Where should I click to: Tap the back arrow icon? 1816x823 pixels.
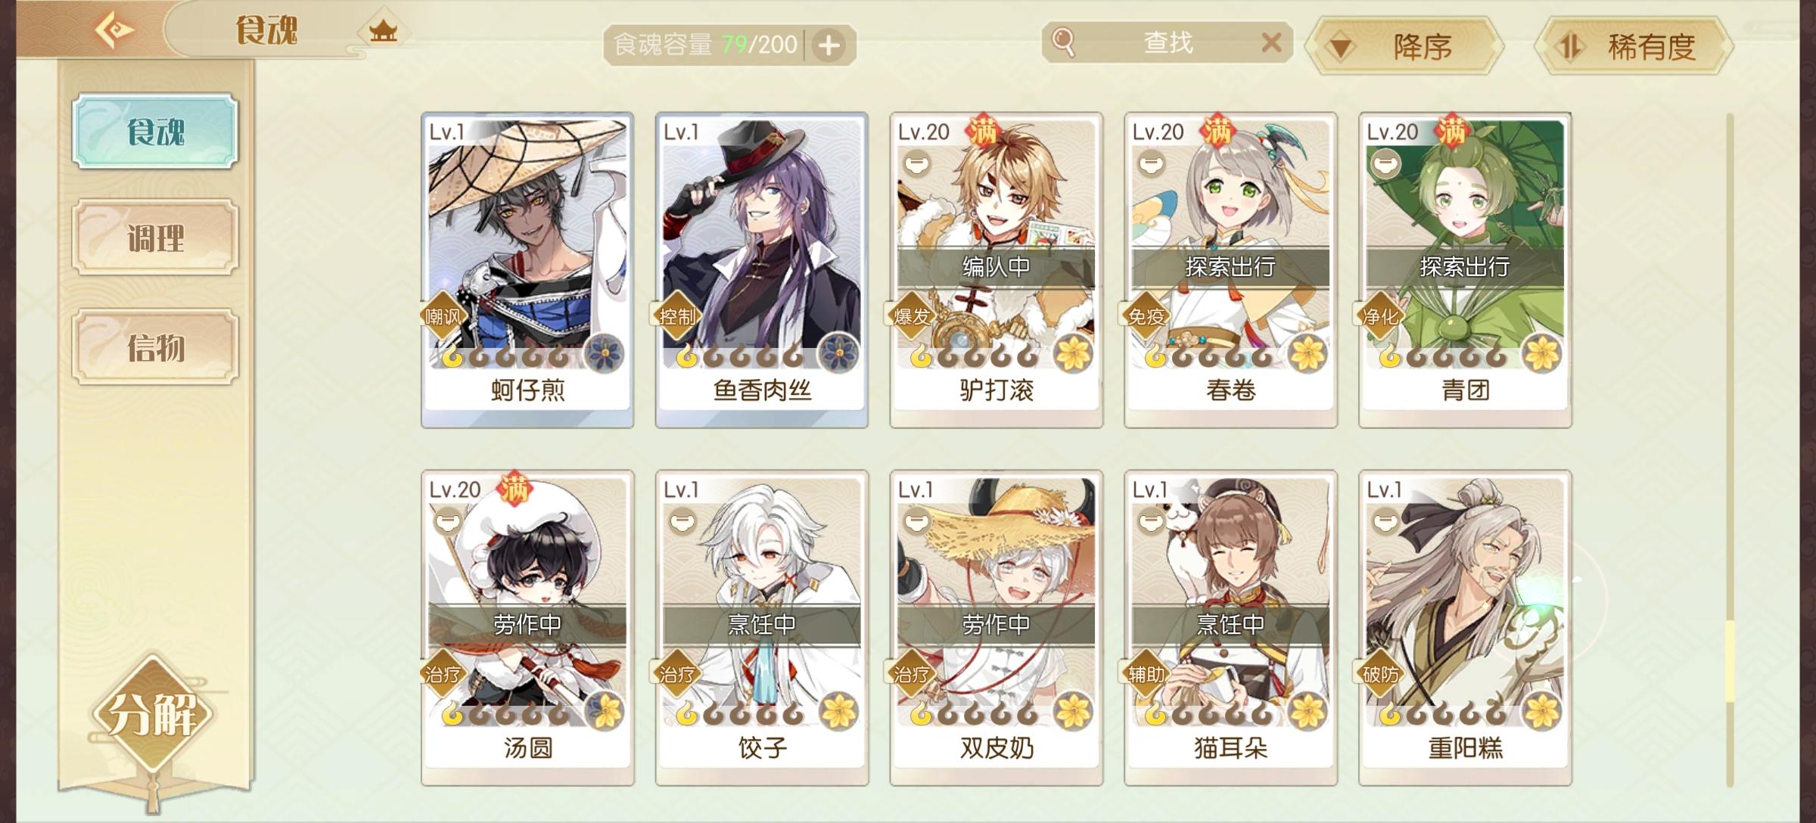pos(114,30)
